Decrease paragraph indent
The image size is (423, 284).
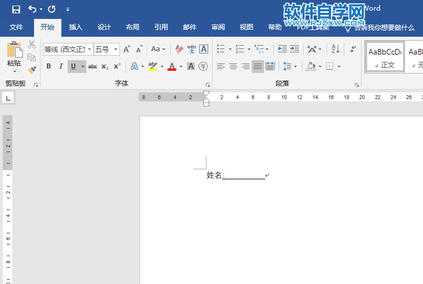pos(282,49)
